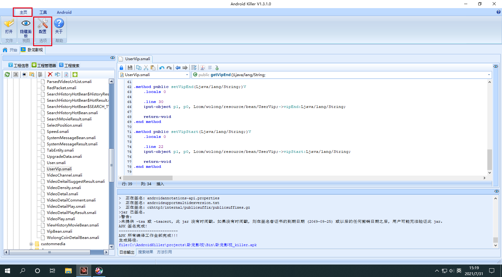This screenshot has height=277, width=502.
Task: Click the red X delete icon
Action: [50, 75]
